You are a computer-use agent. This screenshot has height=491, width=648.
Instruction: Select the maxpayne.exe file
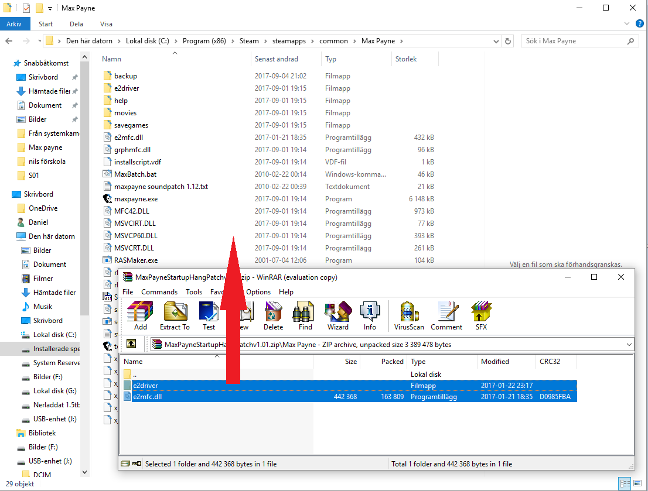click(136, 198)
